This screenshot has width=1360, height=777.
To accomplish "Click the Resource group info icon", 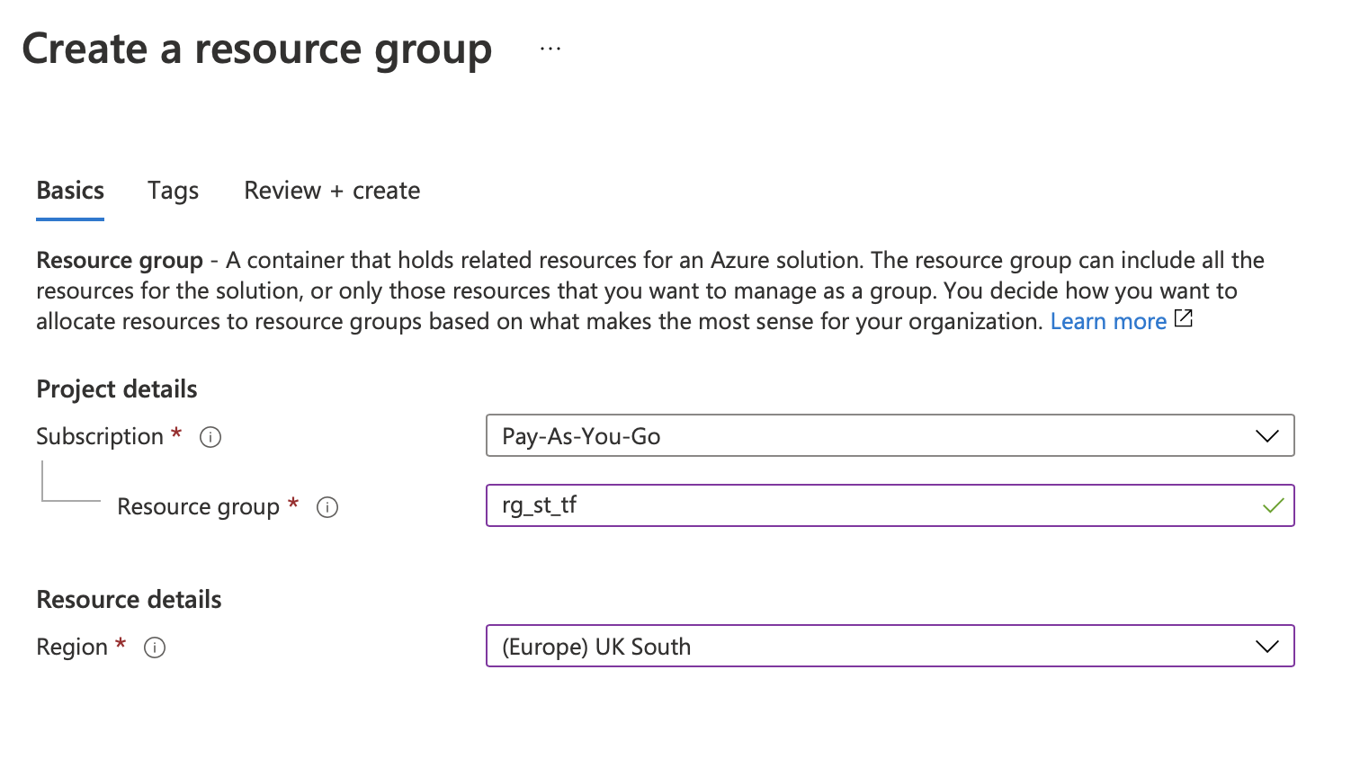I will point(327,508).
